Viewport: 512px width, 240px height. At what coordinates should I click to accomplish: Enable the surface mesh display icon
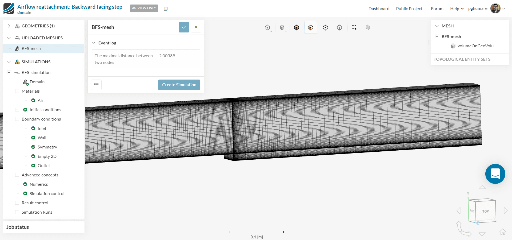click(296, 27)
